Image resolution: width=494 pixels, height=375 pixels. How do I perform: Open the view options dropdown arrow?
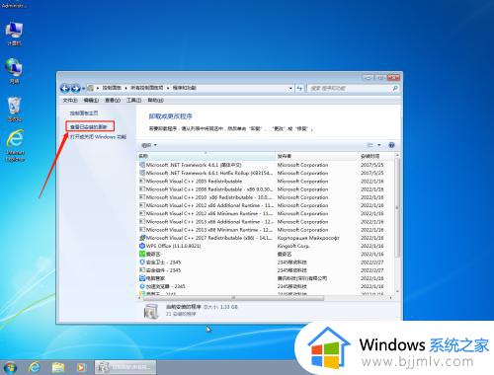(x=379, y=145)
